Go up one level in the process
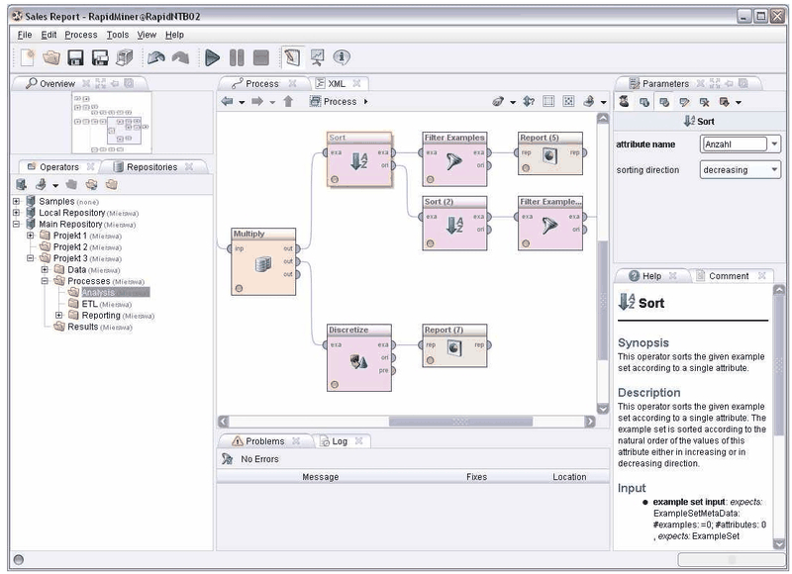Viewport: 792px width, 574px height. coord(288,102)
